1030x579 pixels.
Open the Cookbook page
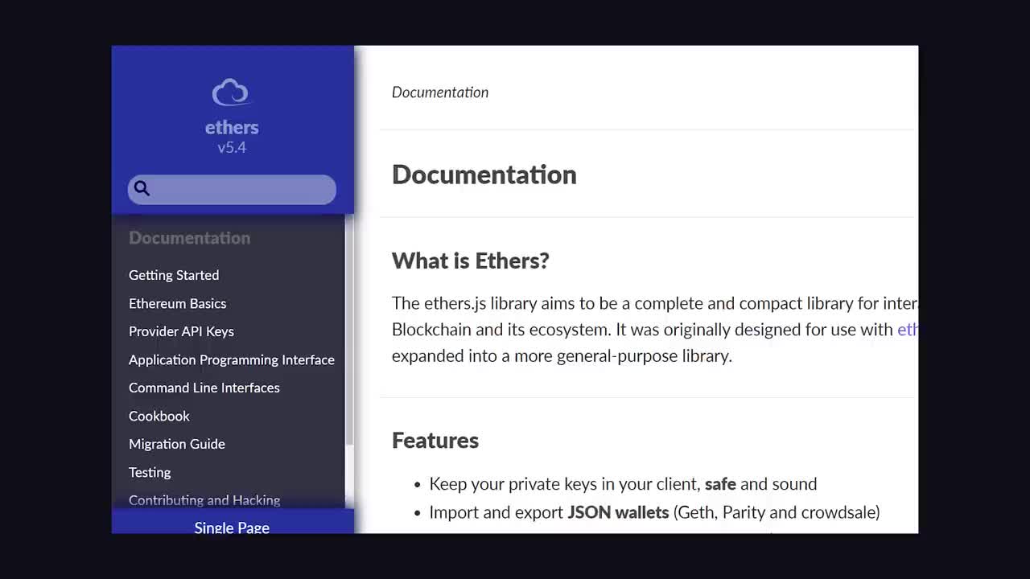159,416
